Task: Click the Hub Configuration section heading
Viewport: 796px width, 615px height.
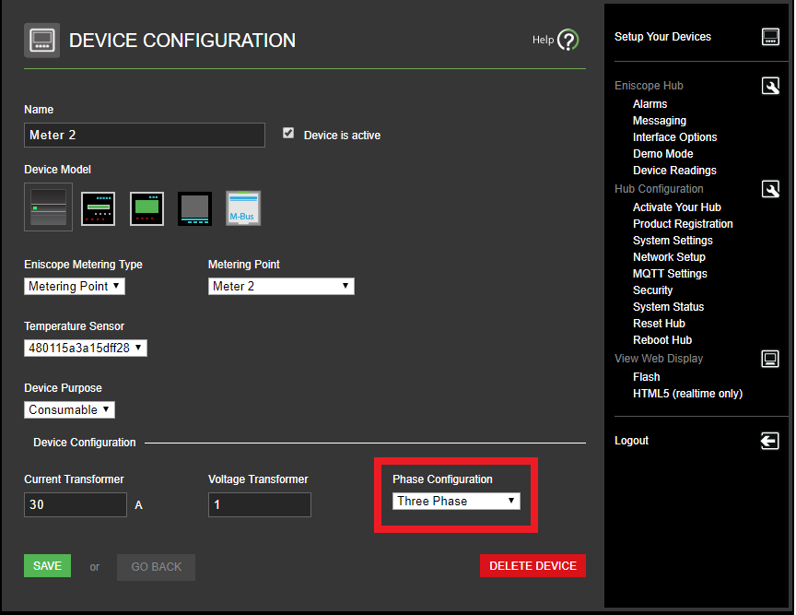Action: click(x=659, y=189)
